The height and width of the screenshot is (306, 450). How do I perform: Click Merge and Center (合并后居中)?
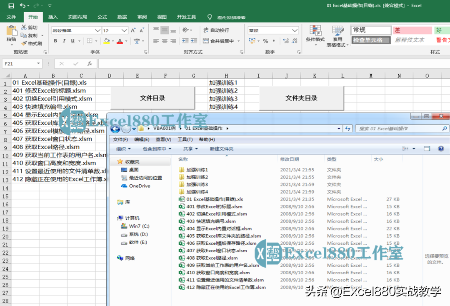coord(218,41)
